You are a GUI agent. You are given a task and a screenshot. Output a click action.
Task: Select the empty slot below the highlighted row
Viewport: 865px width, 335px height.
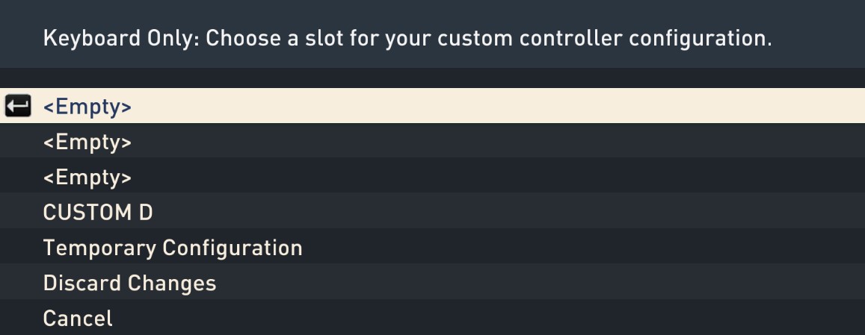[x=432, y=141]
